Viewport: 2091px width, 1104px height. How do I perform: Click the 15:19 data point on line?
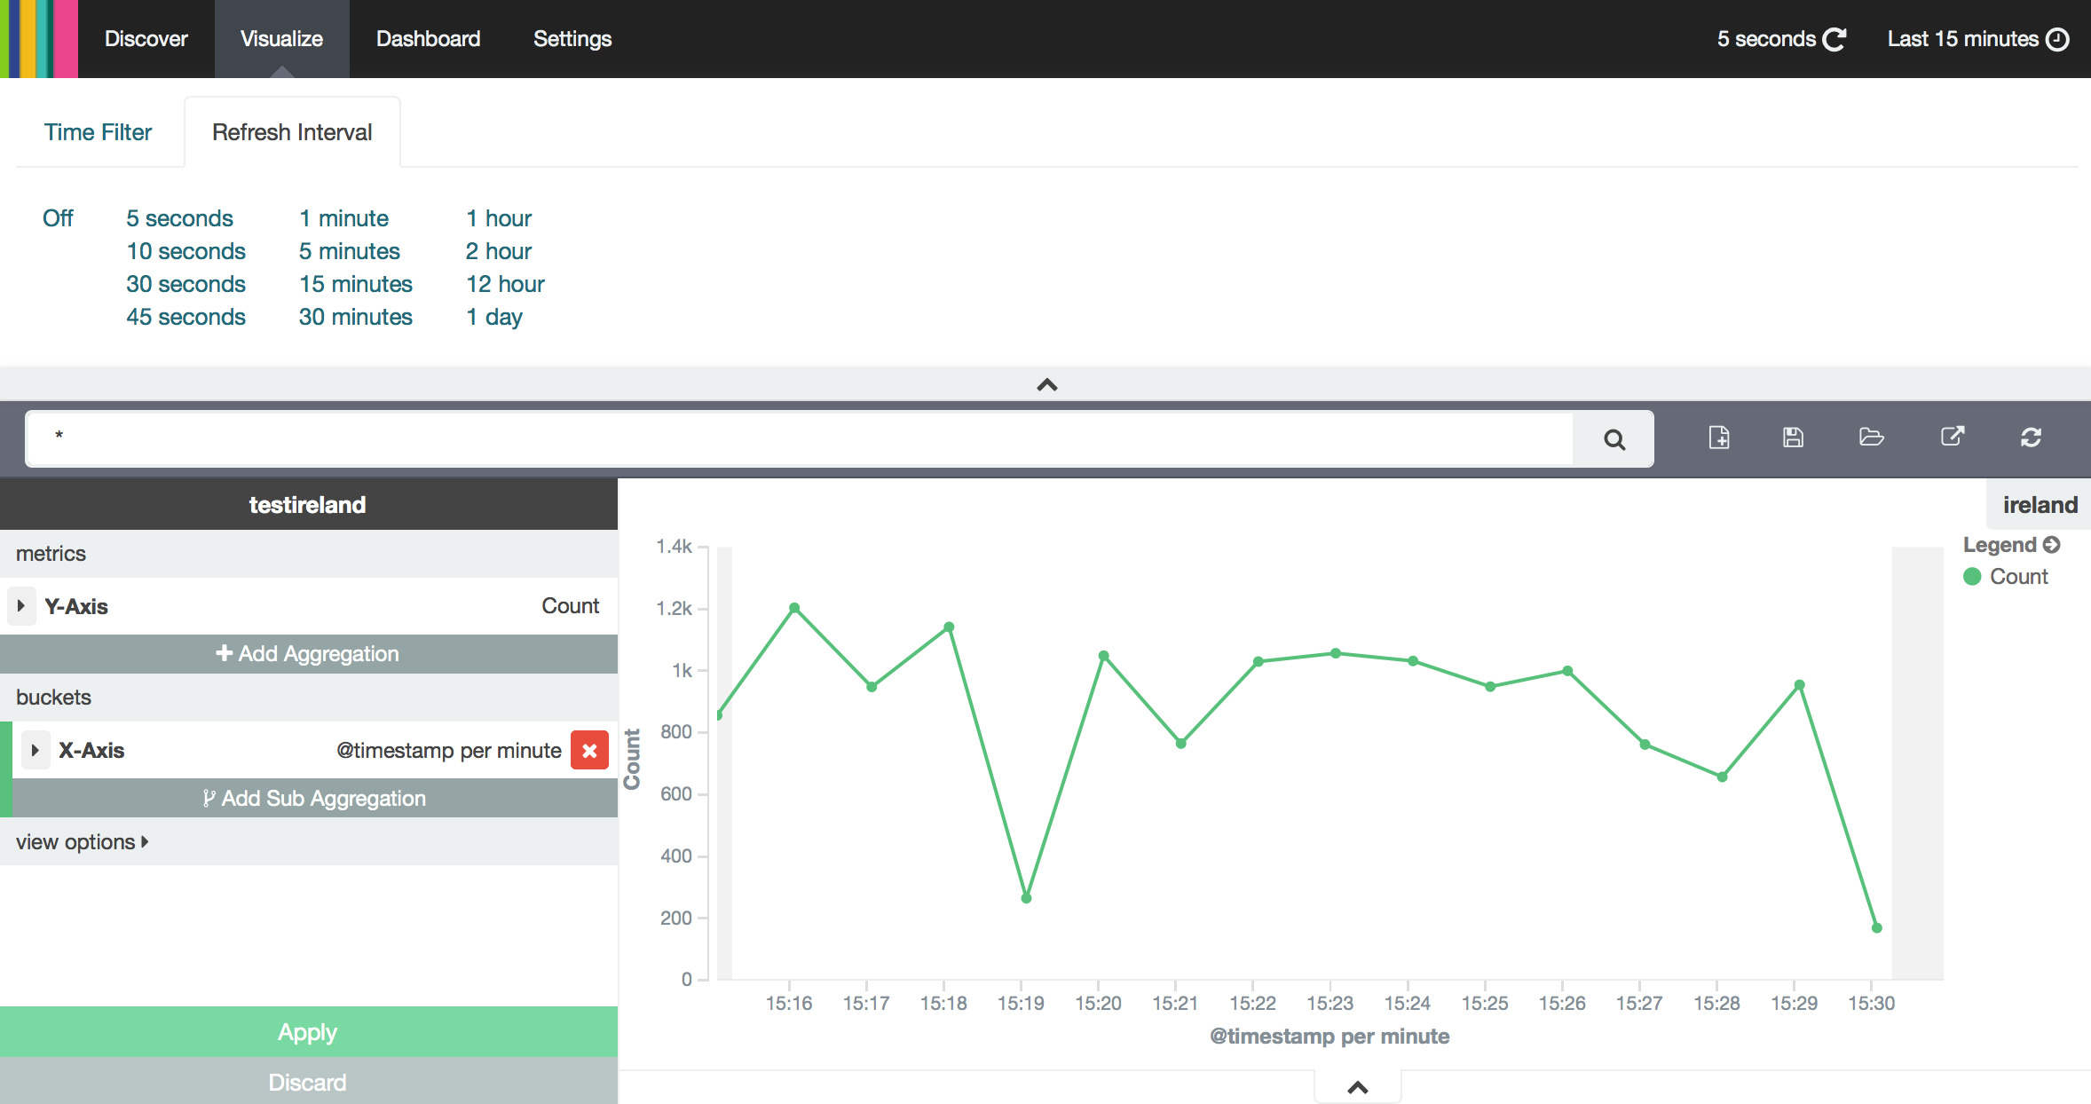pos(1026,898)
